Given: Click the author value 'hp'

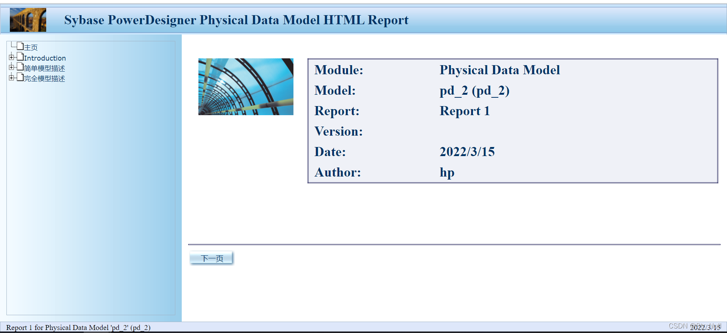Looking at the screenshot, I should pos(447,172).
